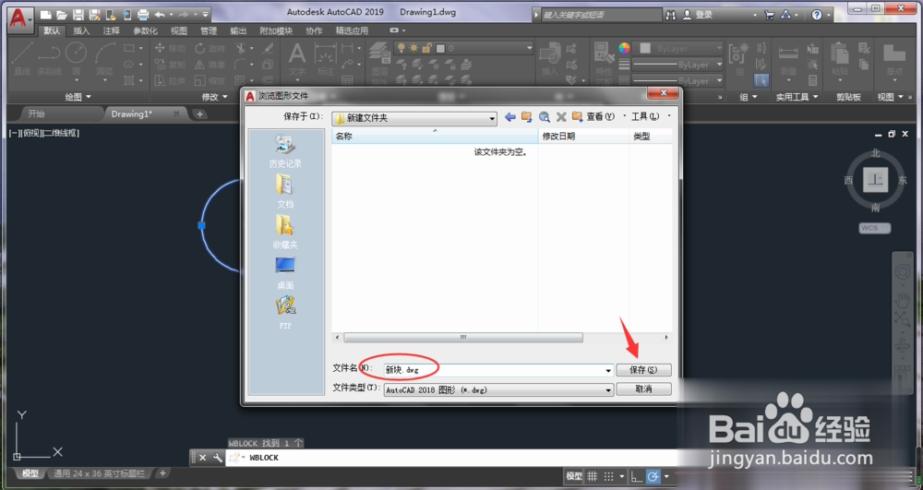Open FTP in the places sidebar
923x490 pixels.
285,313
